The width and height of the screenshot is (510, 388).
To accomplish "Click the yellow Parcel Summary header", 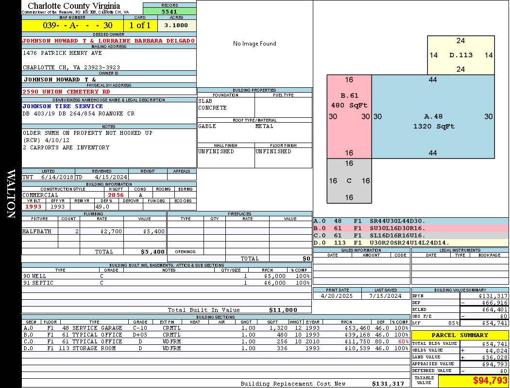I will tap(459, 335).
